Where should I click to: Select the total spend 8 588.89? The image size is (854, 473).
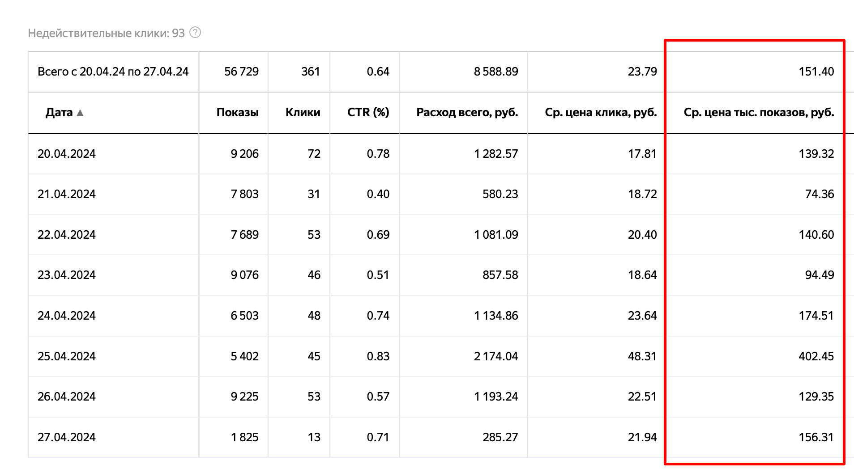pyautogui.click(x=496, y=72)
